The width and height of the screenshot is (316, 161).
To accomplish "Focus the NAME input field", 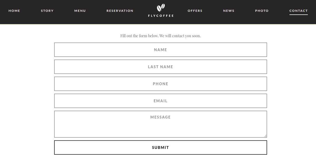I will click(x=160, y=50).
